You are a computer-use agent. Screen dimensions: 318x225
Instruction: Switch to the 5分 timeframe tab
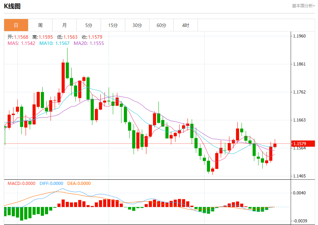coord(89,25)
